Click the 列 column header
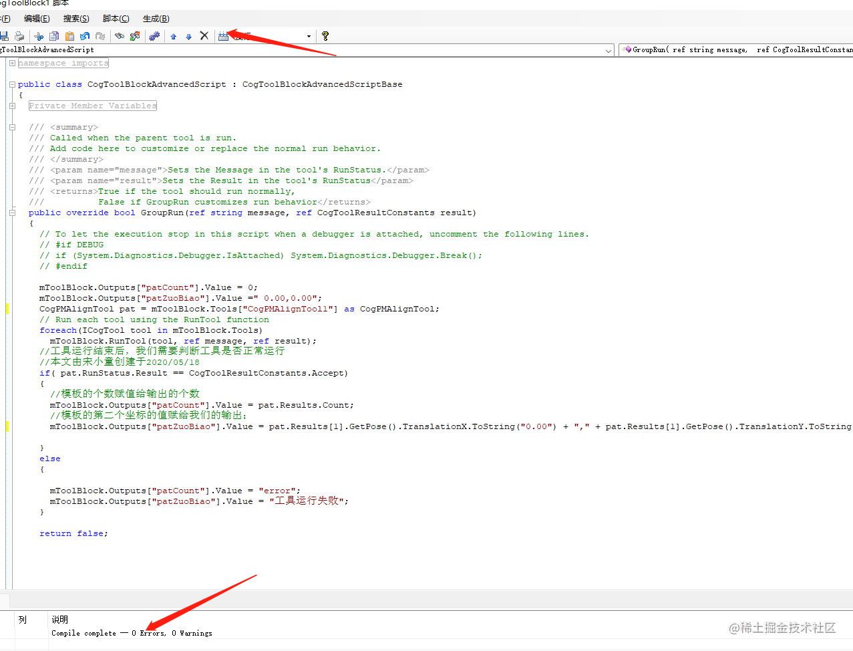The height and width of the screenshot is (651, 853). [23, 620]
